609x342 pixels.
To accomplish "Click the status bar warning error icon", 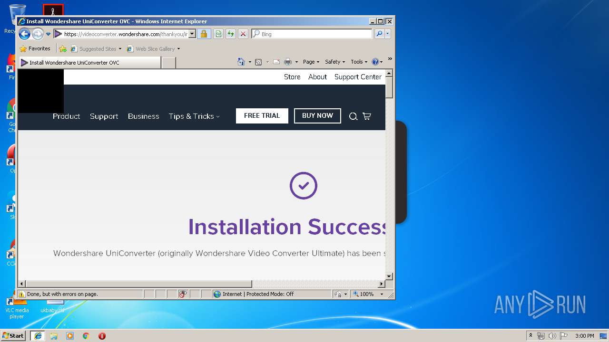I will [22, 294].
